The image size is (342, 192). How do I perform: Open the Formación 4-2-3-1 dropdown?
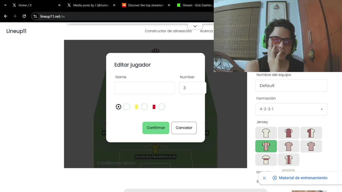(x=291, y=109)
